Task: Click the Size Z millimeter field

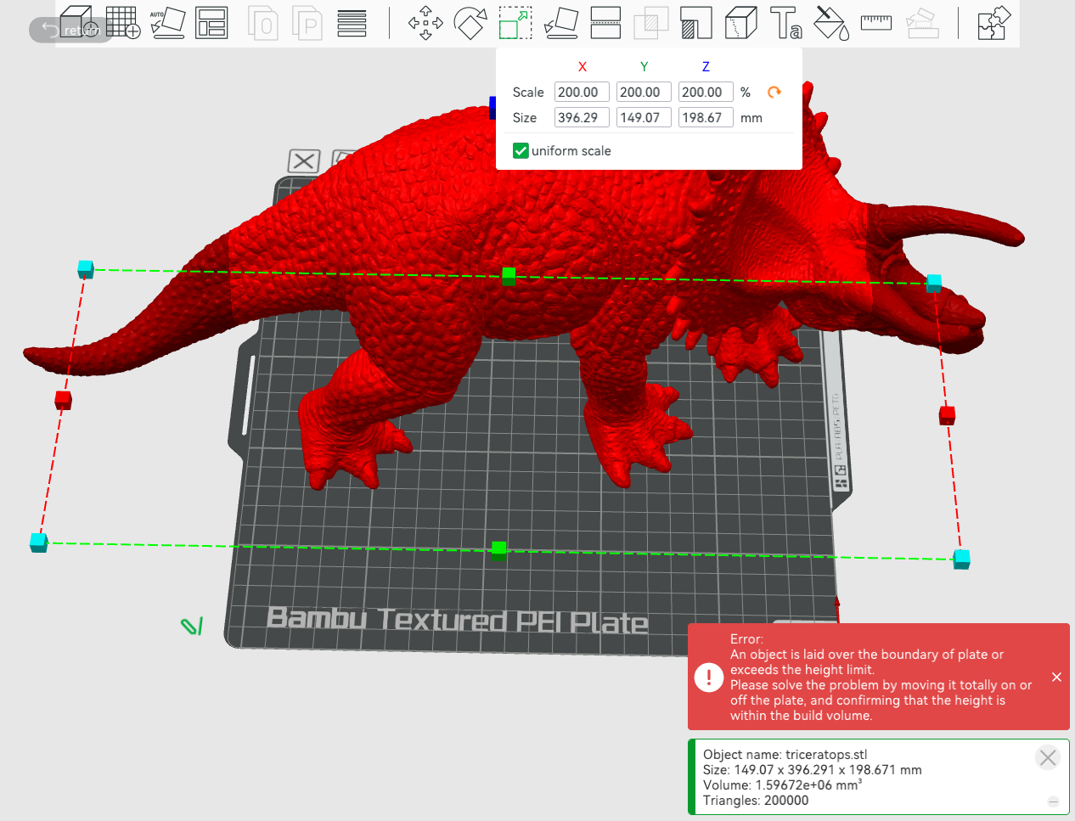Action: click(x=705, y=118)
